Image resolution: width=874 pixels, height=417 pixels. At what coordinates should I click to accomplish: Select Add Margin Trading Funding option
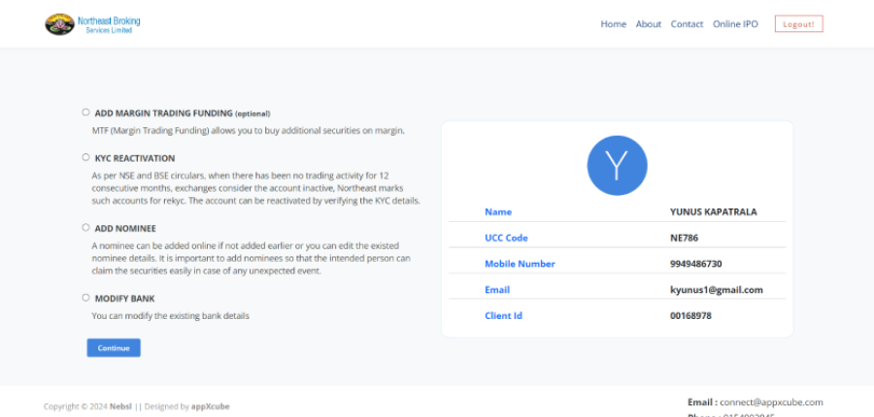[86, 112]
